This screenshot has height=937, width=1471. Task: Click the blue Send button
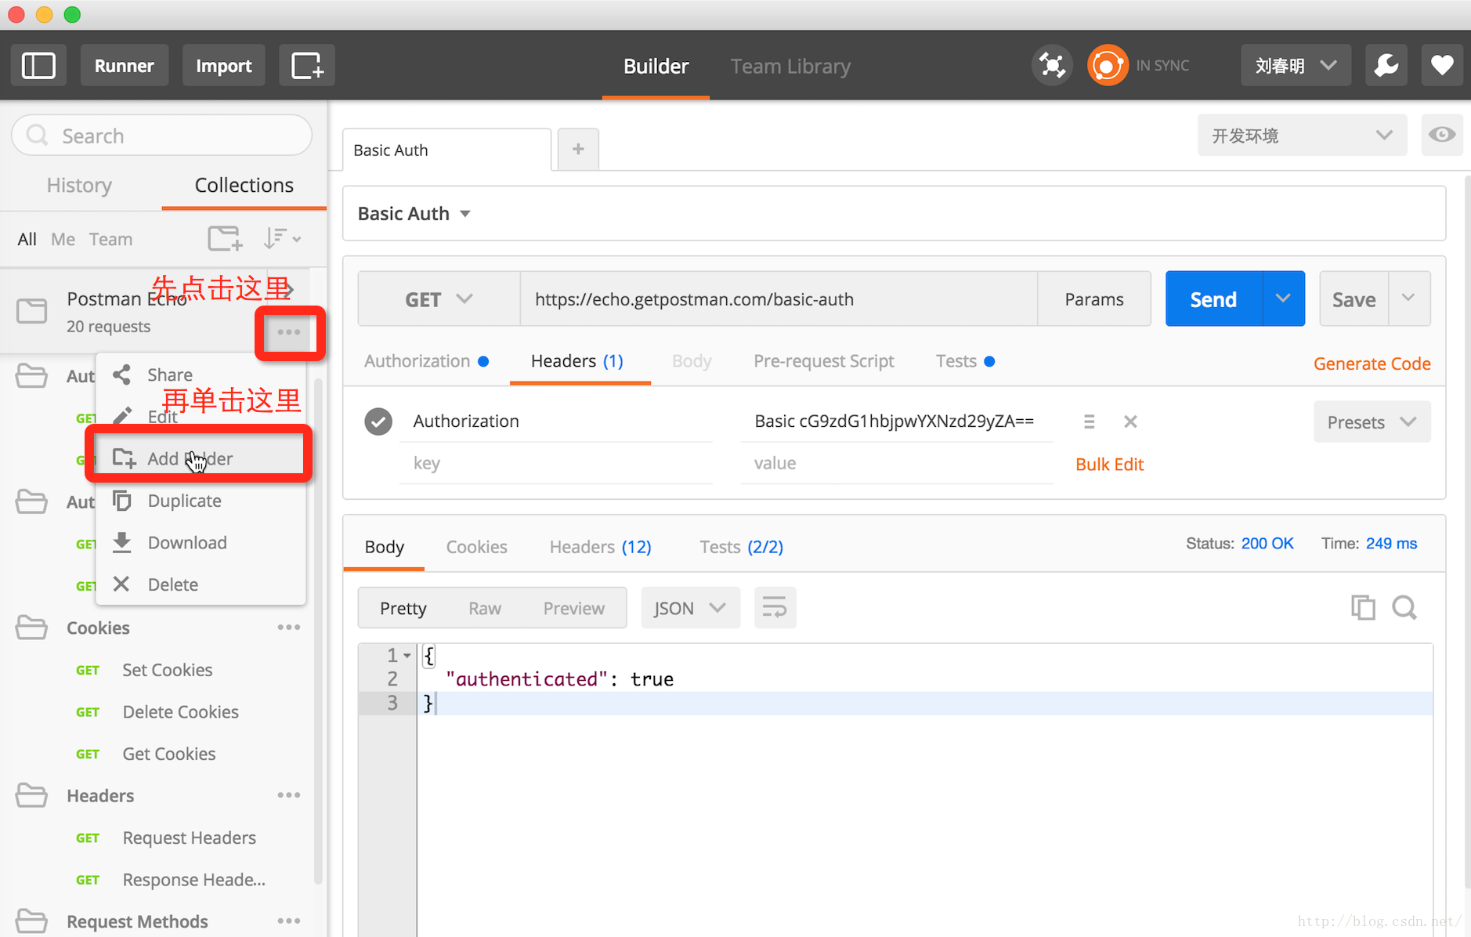[x=1213, y=298]
